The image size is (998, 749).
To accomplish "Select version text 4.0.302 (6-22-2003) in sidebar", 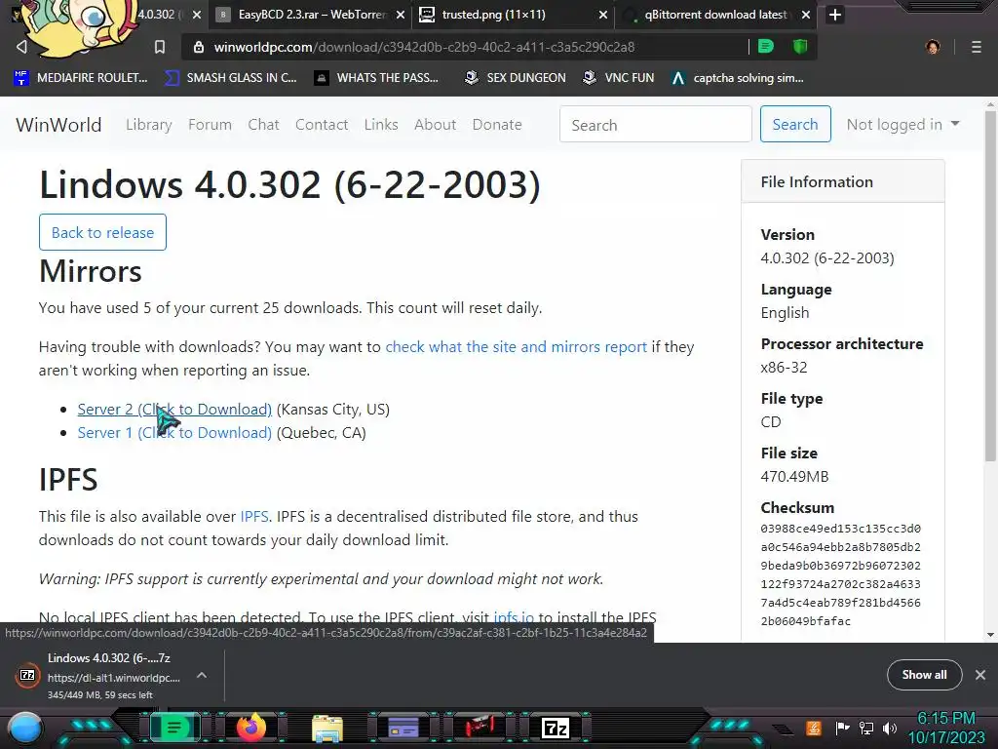I will click(x=827, y=257).
